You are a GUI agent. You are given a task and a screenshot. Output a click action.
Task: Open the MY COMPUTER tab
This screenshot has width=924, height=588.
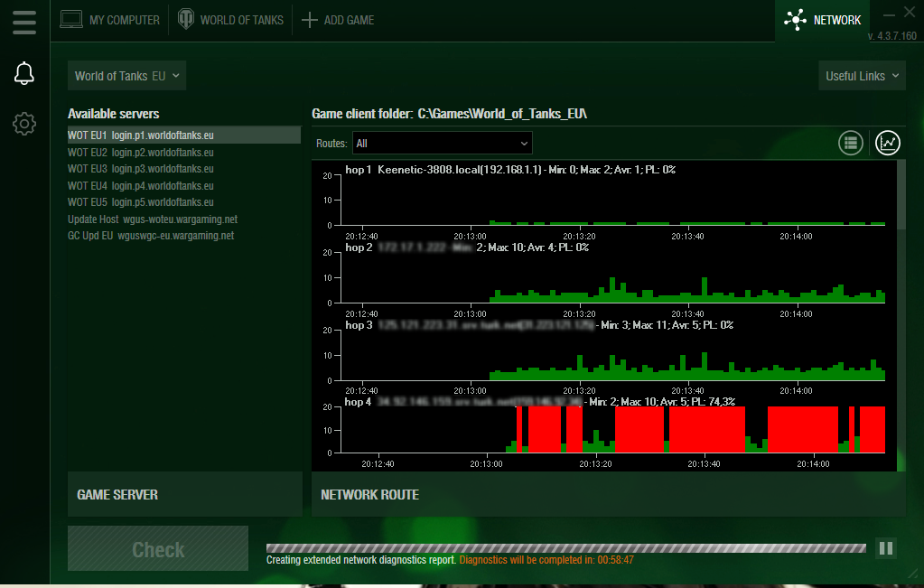tap(110, 20)
